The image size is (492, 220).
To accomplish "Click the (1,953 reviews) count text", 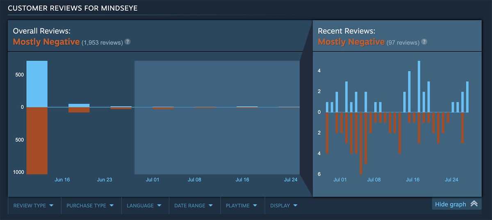I will pos(102,42).
